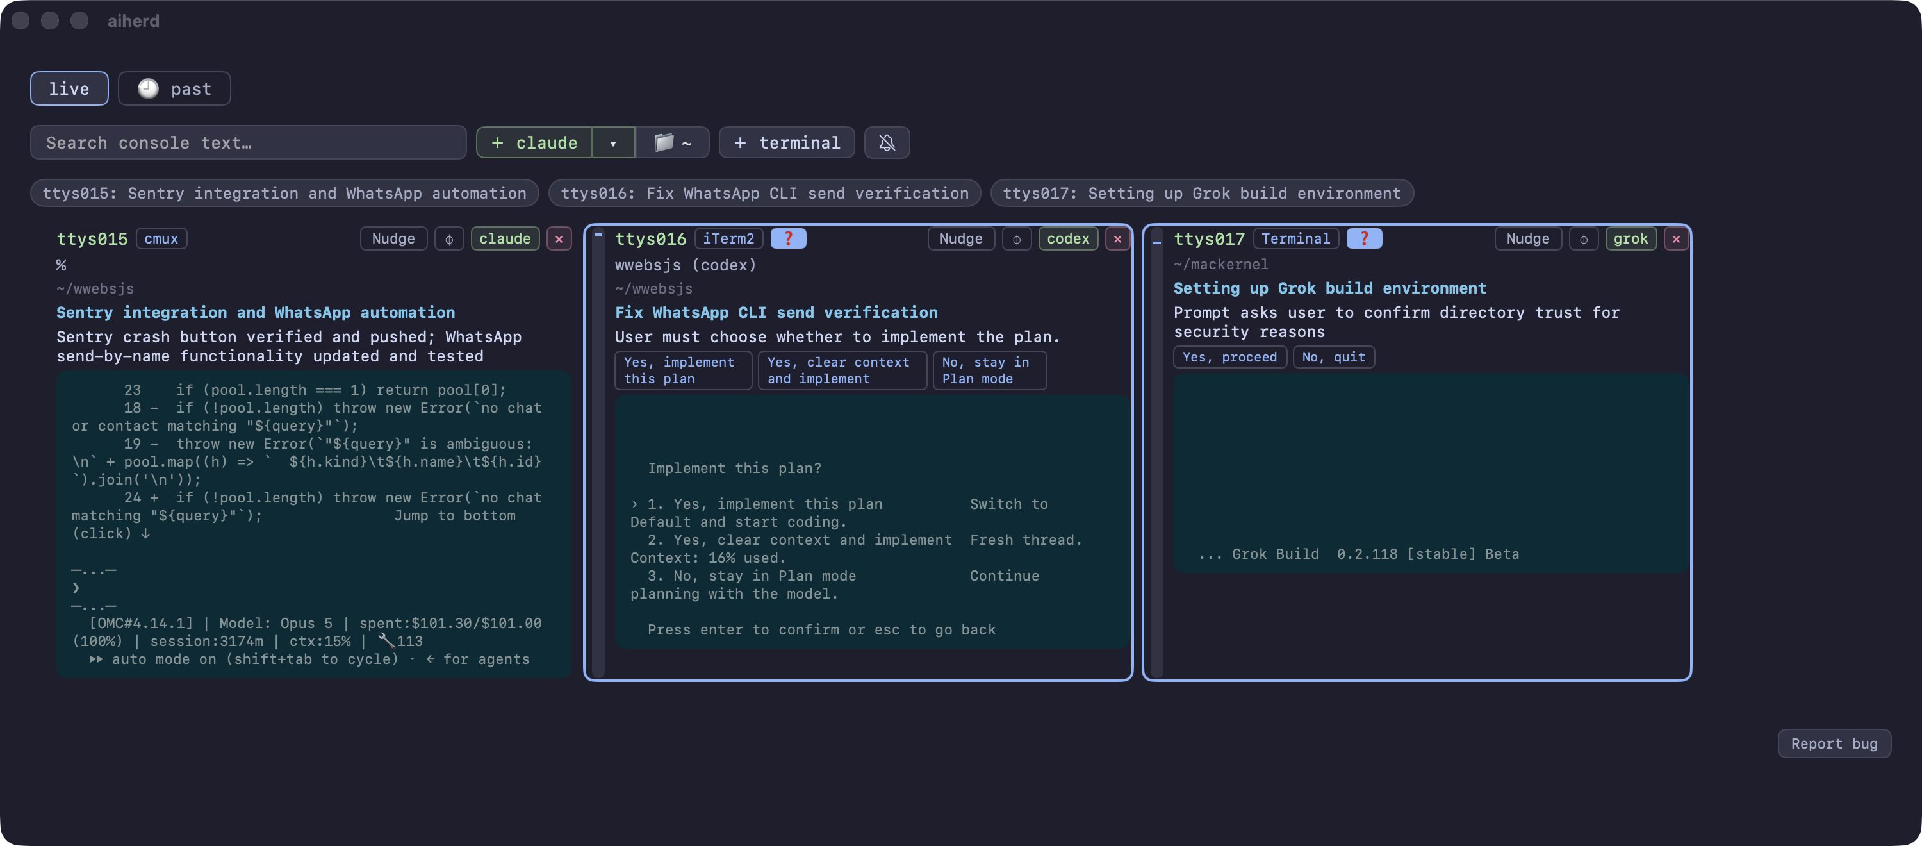The image size is (1922, 846).
Task: Switch to the past tab
Action: [x=174, y=89]
